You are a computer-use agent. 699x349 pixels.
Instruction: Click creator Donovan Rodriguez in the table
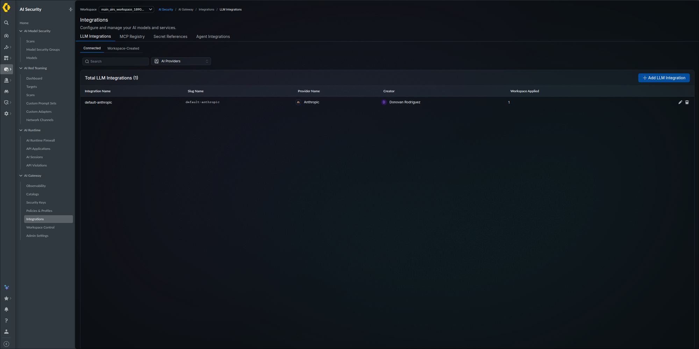(405, 102)
